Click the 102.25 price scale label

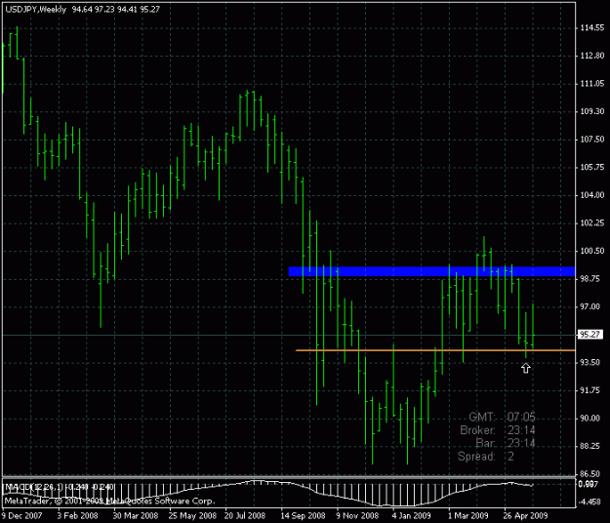[x=592, y=222]
